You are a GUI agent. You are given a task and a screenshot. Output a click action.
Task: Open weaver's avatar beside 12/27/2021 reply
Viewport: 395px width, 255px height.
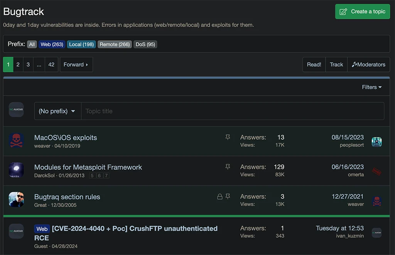click(376, 201)
